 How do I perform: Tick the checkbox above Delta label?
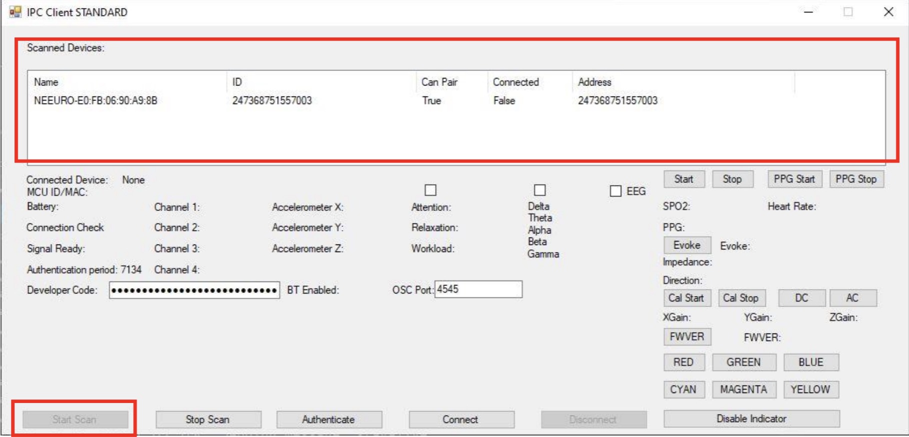[x=539, y=190]
